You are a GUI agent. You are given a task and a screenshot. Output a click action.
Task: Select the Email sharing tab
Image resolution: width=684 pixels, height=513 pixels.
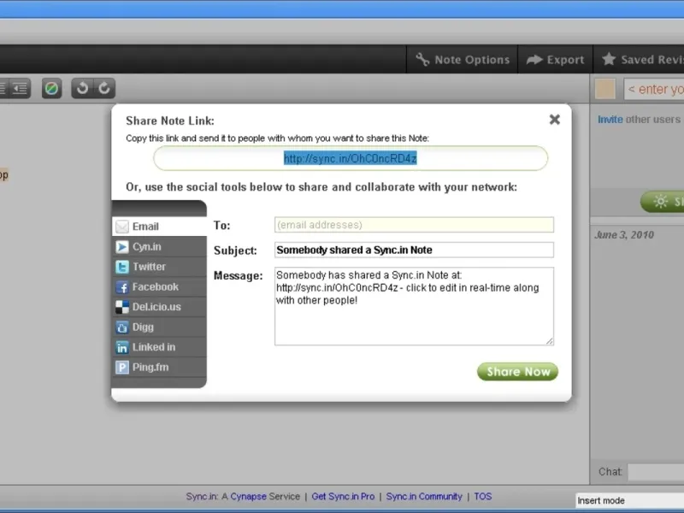(x=159, y=227)
